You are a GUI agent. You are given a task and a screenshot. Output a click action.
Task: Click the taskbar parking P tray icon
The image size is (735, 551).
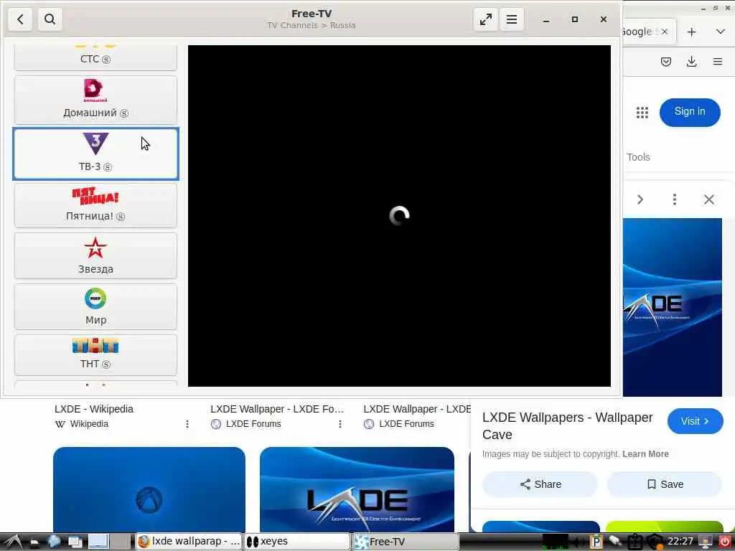click(596, 542)
